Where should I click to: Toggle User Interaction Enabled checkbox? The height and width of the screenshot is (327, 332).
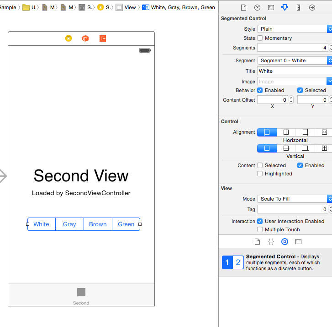[260, 221]
